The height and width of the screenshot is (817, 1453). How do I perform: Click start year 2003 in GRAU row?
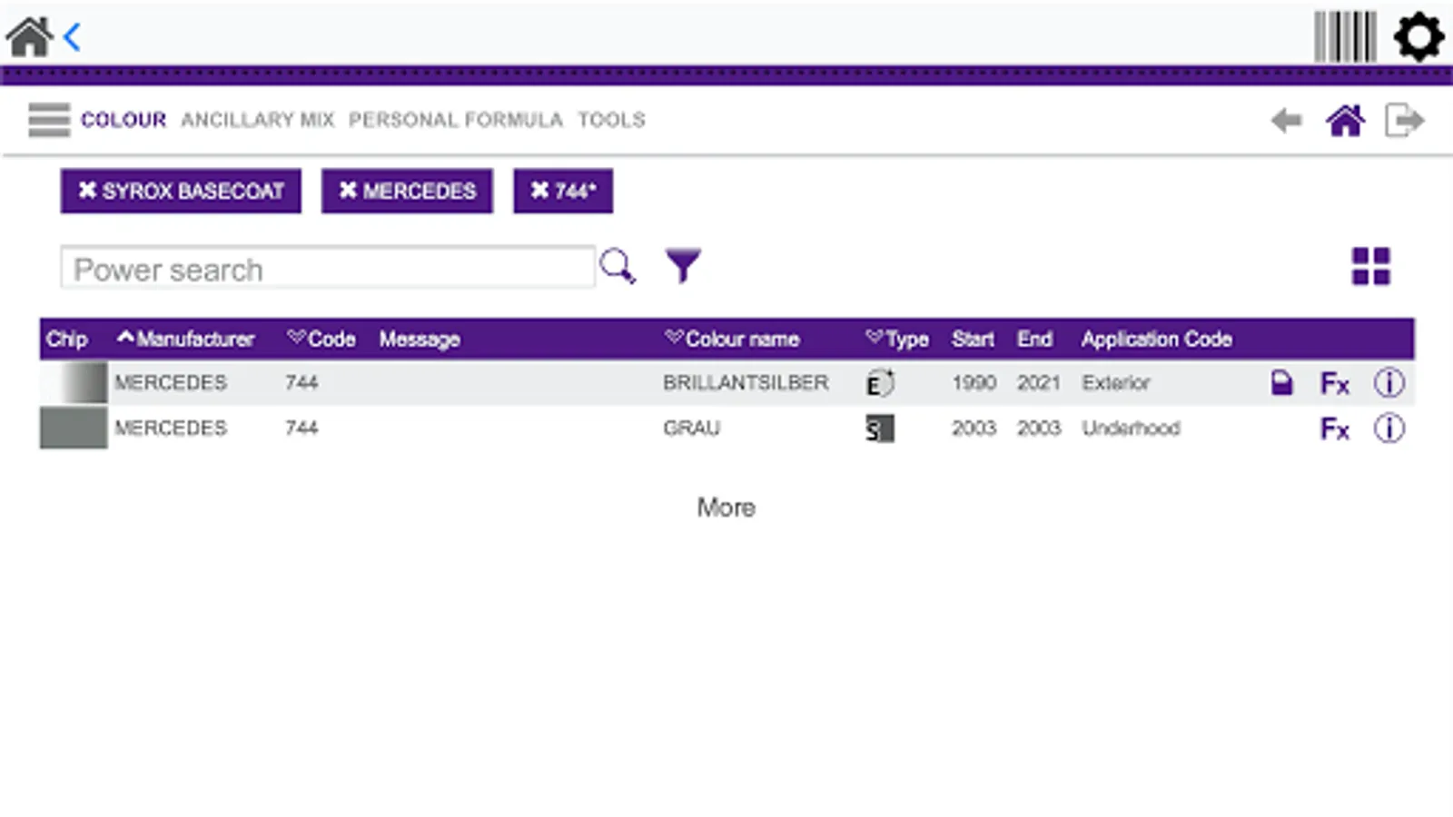974,428
